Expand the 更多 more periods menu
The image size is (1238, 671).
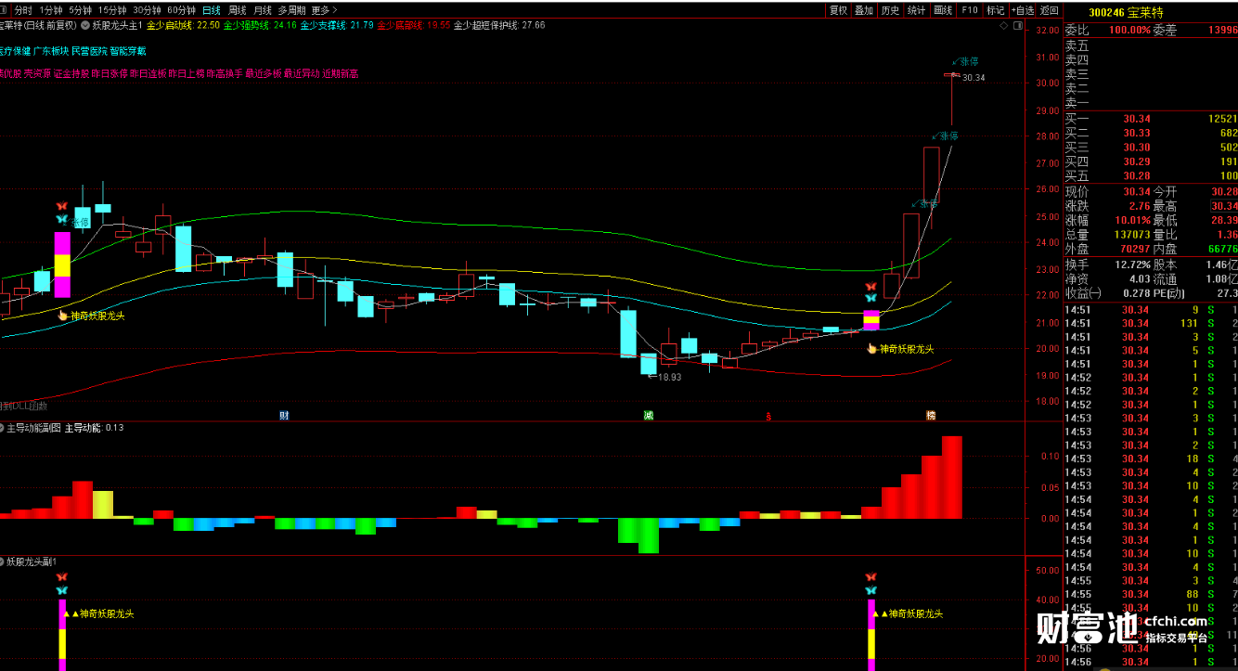point(322,10)
